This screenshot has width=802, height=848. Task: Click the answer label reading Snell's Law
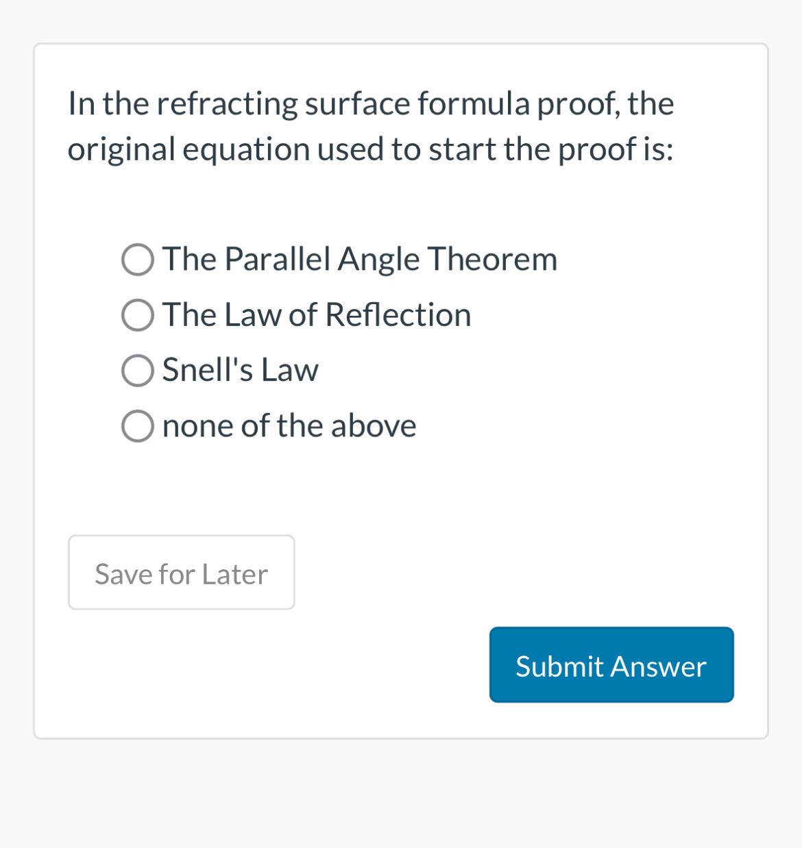(239, 371)
